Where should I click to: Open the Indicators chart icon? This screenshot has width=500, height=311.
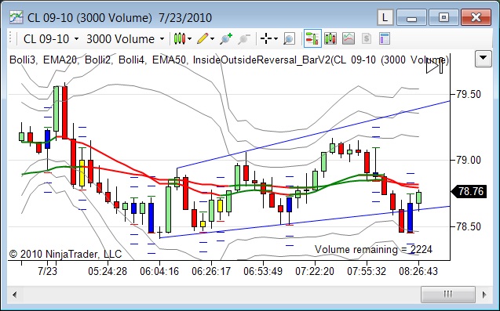coord(349,39)
